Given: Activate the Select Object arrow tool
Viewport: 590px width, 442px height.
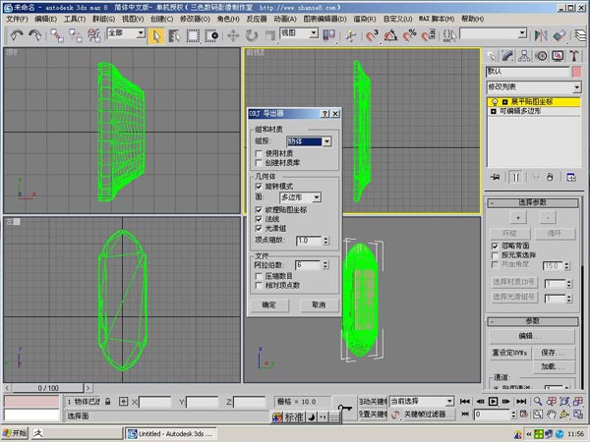Looking at the screenshot, I should [155, 36].
